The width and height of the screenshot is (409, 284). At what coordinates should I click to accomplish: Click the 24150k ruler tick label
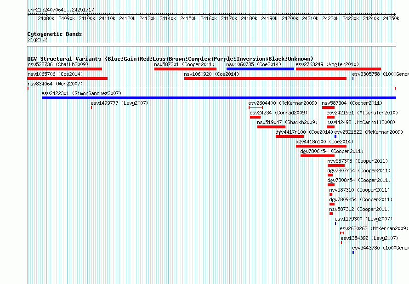[188, 18]
